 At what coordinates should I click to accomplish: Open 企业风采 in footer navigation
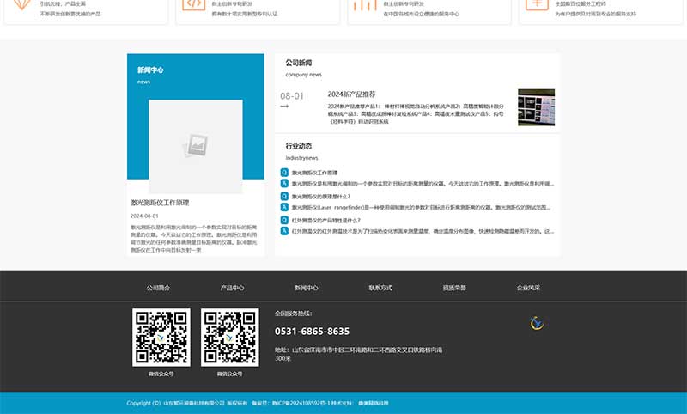[x=528, y=288]
